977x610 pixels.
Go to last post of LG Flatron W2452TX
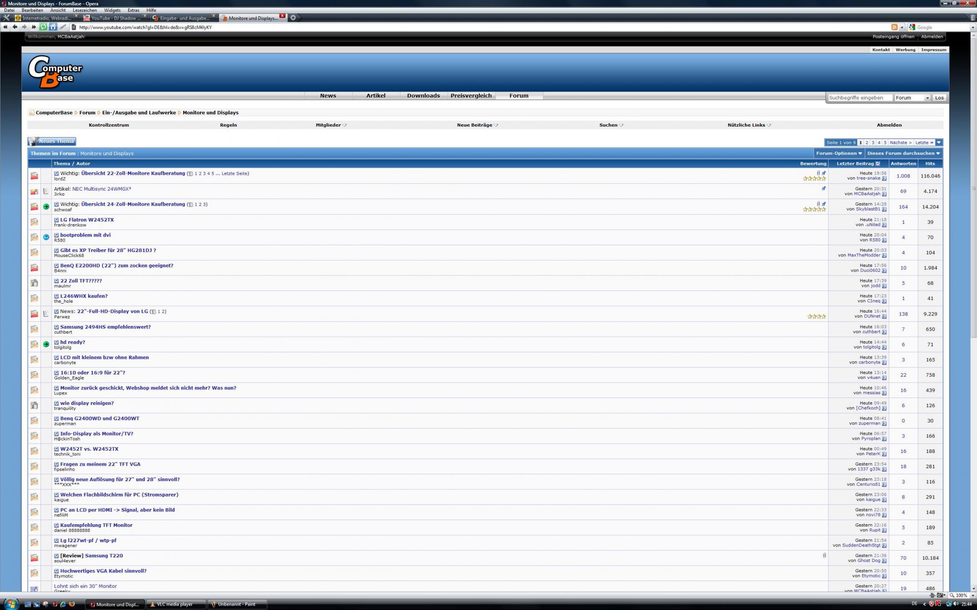(x=884, y=225)
